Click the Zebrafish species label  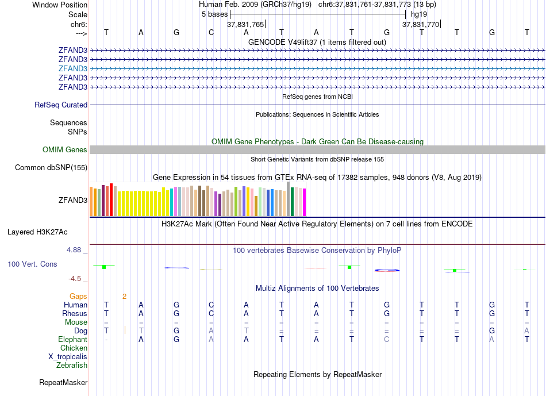72,366
